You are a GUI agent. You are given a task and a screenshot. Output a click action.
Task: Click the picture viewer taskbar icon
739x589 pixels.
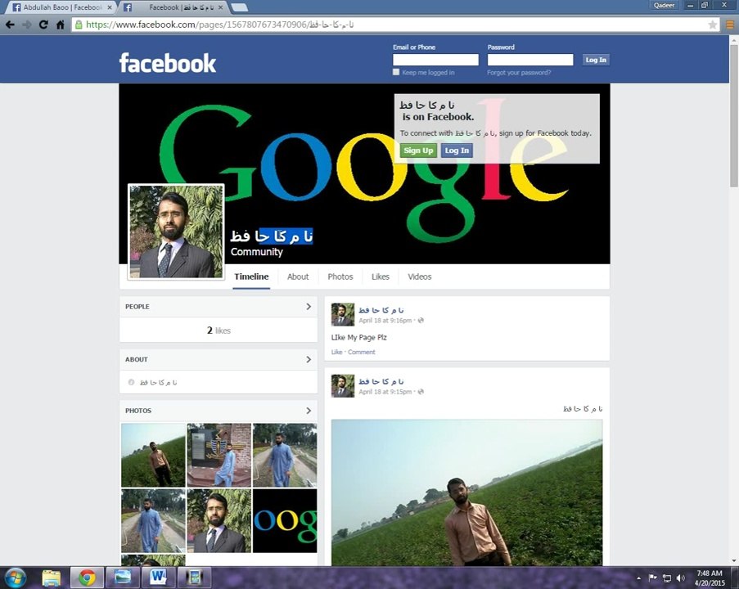tap(123, 578)
